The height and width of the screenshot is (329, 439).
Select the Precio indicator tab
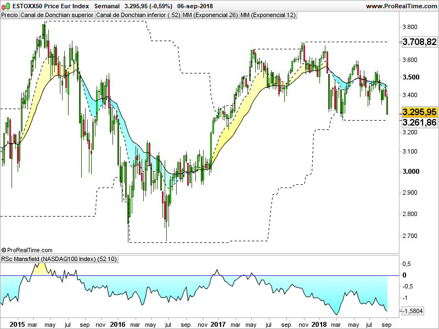click(9, 15)
